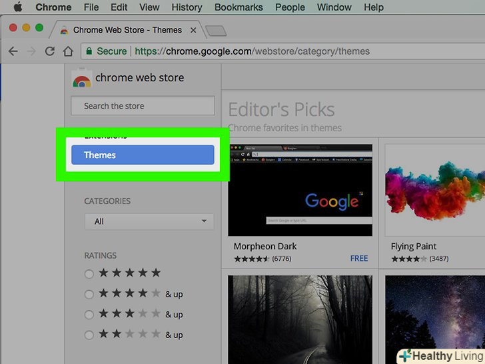The width and height of the screenshot is (485, 364).
Task: Open the Flying Paint theme thumbnail
Action: point(435,190)
